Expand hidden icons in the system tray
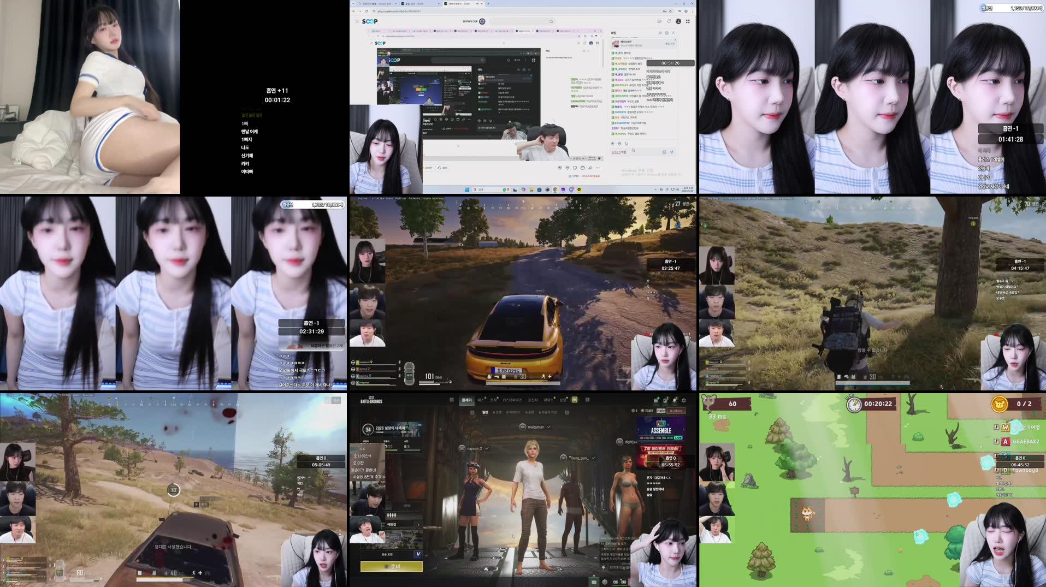This screenshot has width=1046, height=587. click(655, 189)
